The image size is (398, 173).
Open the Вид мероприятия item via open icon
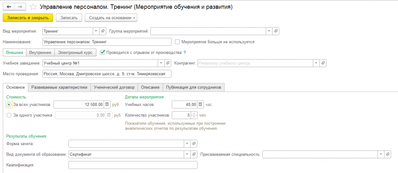coord(103,31)
